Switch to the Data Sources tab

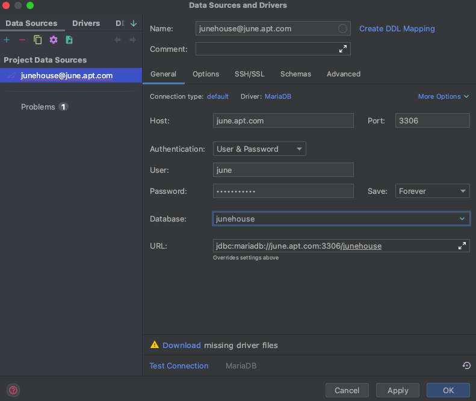(x=31, y=23)
